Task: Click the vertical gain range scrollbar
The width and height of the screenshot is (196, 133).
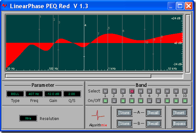Action: pos(188,43)
